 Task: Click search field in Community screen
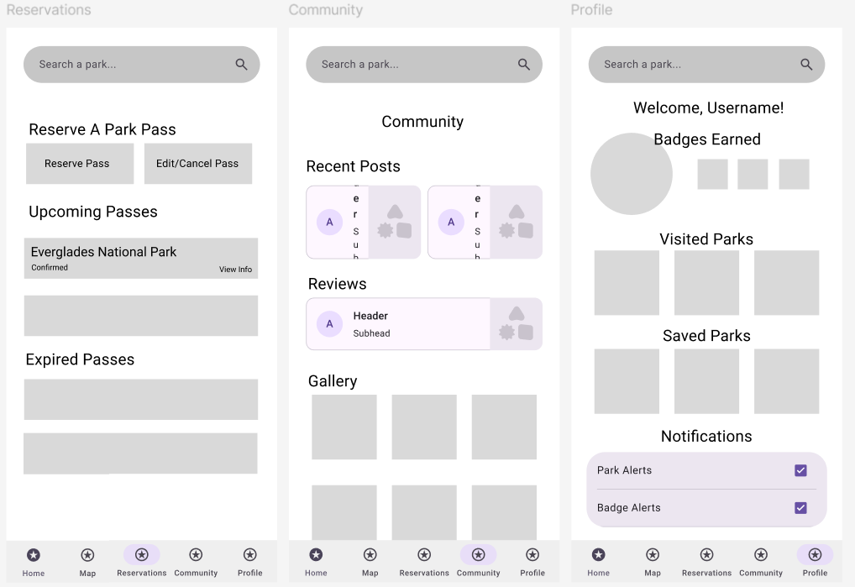424,65
